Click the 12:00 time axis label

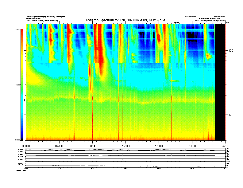126,146
